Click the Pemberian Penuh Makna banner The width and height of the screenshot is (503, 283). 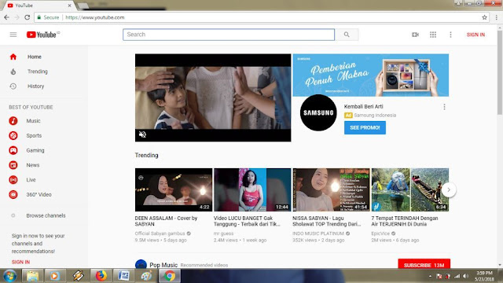point(371,75)
